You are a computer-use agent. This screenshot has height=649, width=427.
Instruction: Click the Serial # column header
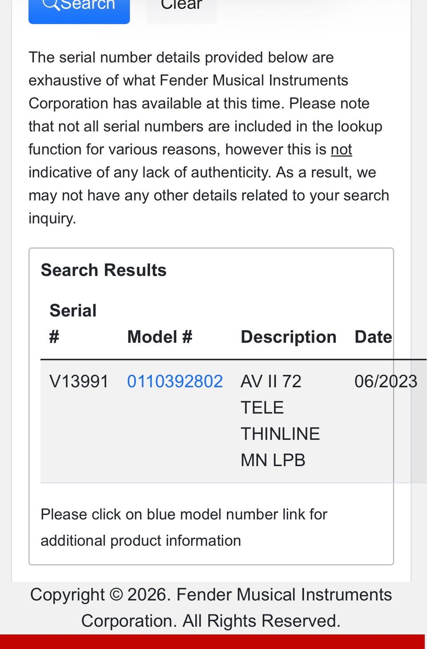click(73, 323)
